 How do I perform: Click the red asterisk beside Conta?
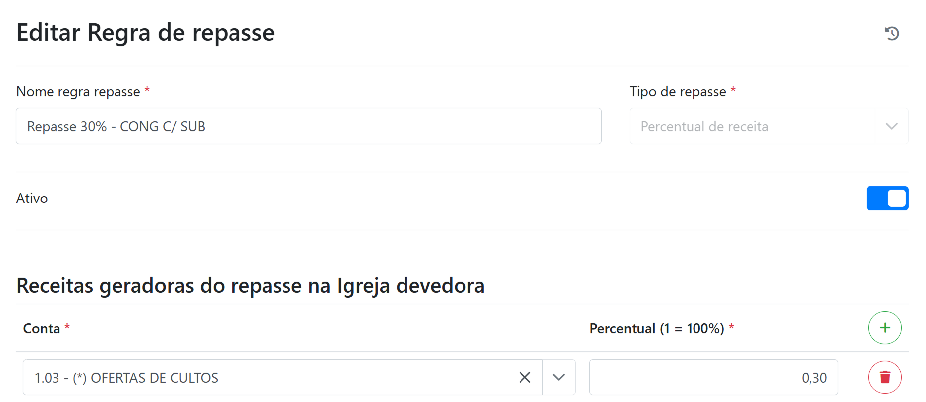point(67,327)
